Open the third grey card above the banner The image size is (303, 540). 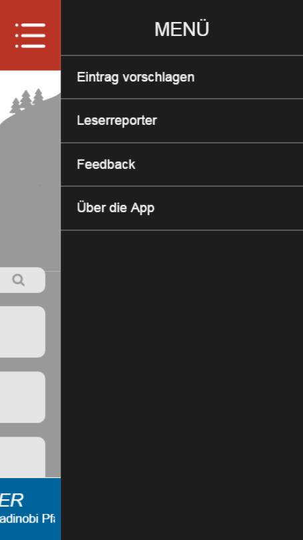23,457
